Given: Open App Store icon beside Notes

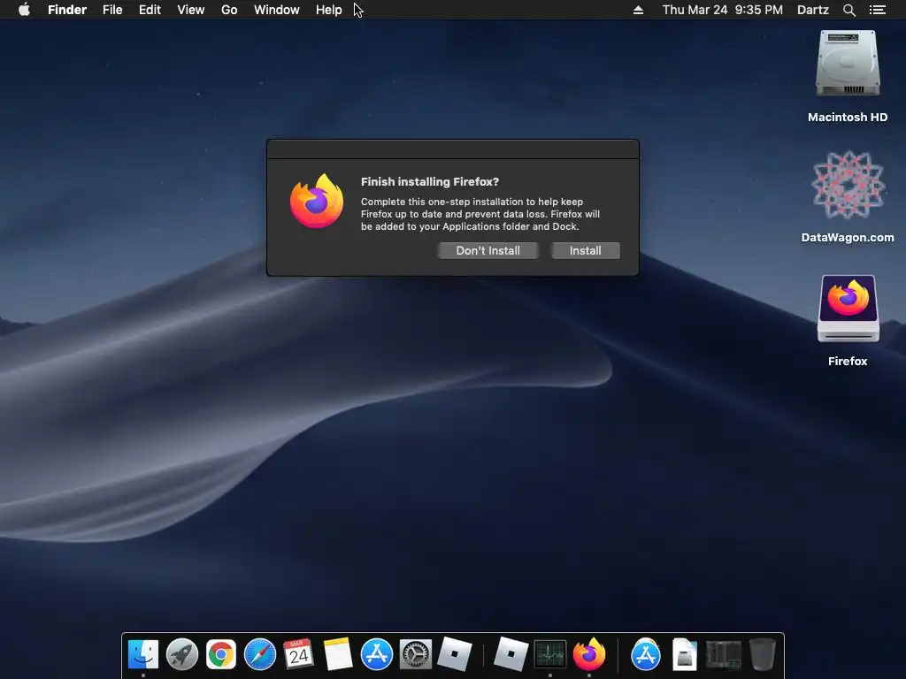Looking at the screenshot, I should point(377,654).
